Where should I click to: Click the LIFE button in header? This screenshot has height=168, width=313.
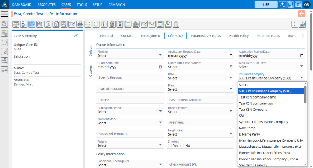pyautogui.click(x=266, y=5)
